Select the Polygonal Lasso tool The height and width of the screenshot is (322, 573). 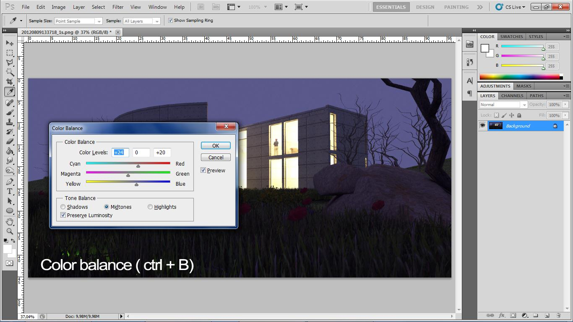click(x=10, y=62)
